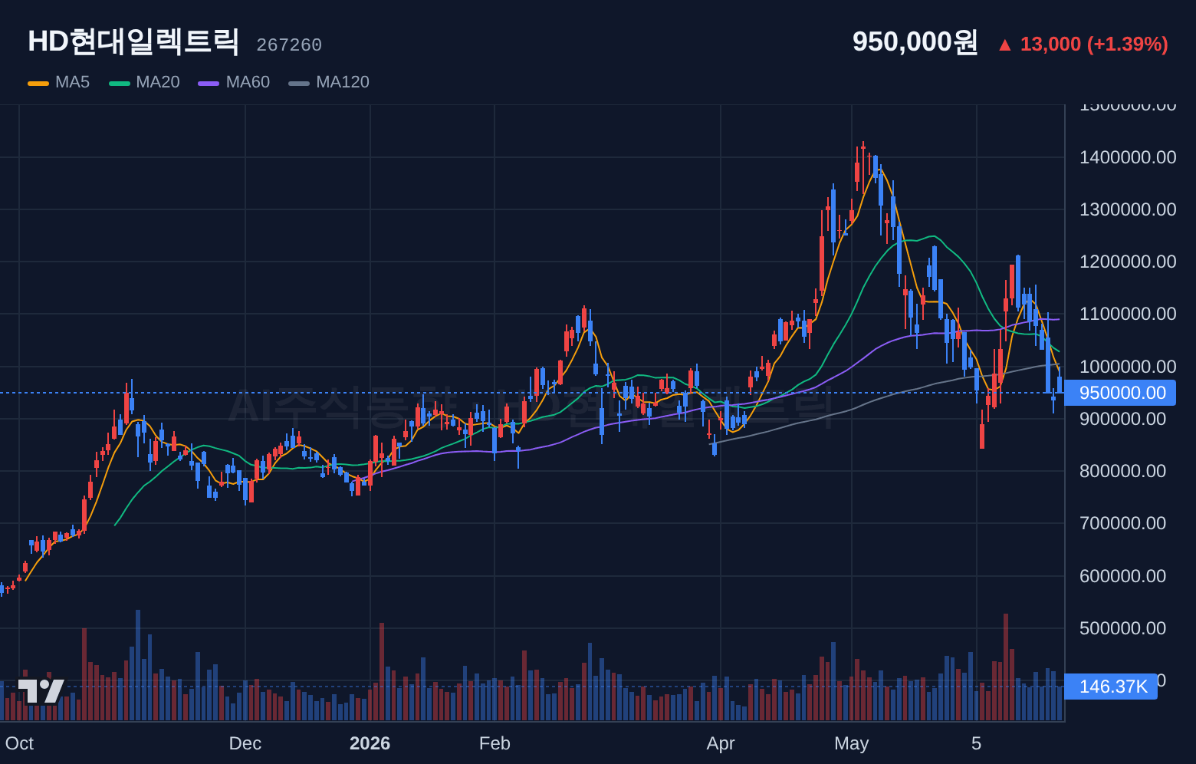The image size is (1196, 764).
Task: Click the 950,000원 current price
Action: [915, 42]
